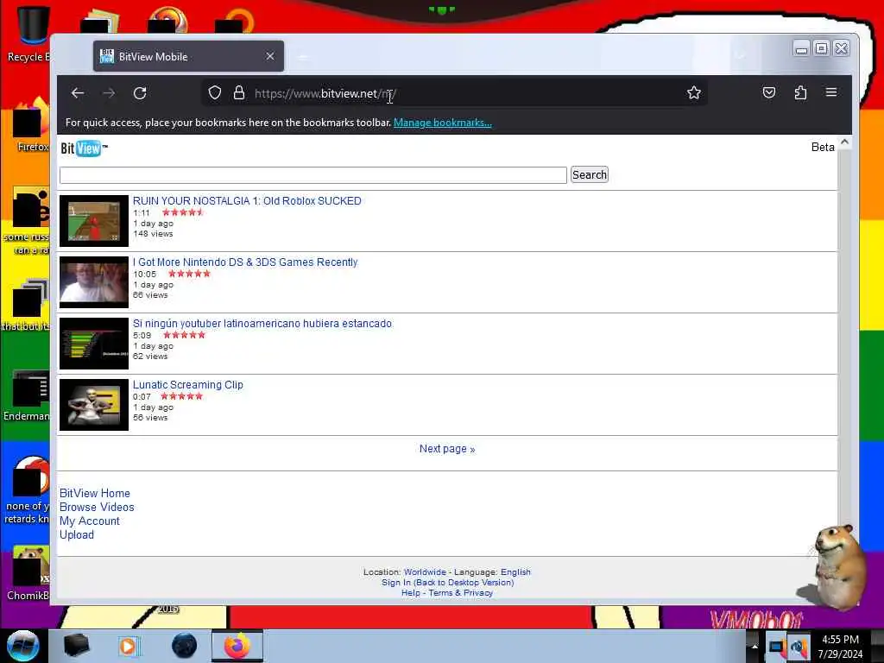Click Back to Desktop Version link
Viewport: 884px width, 663px height.
464,583
